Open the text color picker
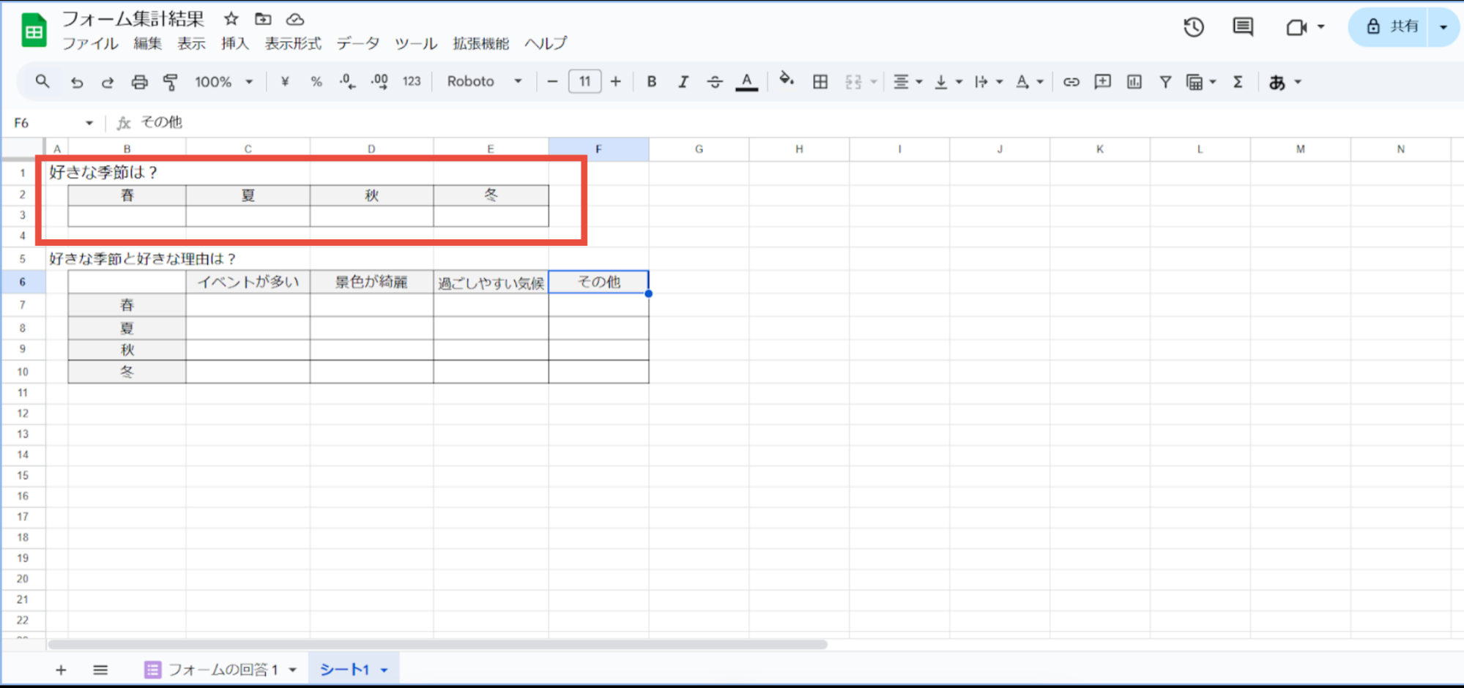Image resolution: width=1464 pixels, height=688 pixels. [746, 82]
